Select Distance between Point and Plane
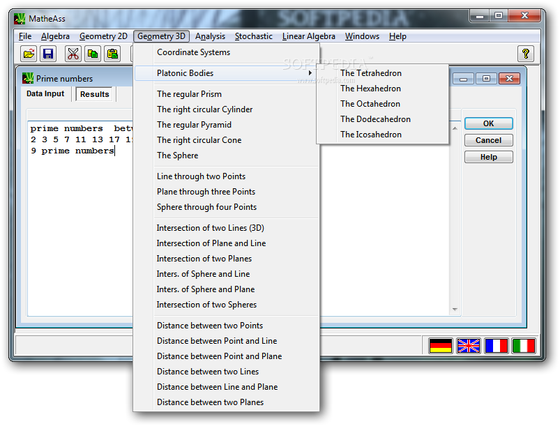560x426 pixels. pyautogui.click(x=227, y=356)
